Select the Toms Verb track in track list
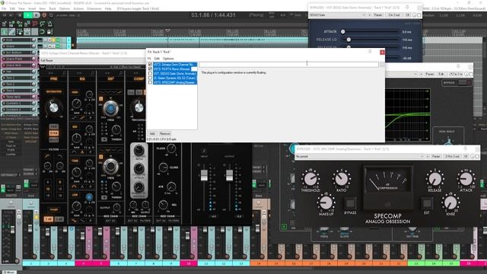The width and height of the screenshot is (487, 274). click(18, 97)
